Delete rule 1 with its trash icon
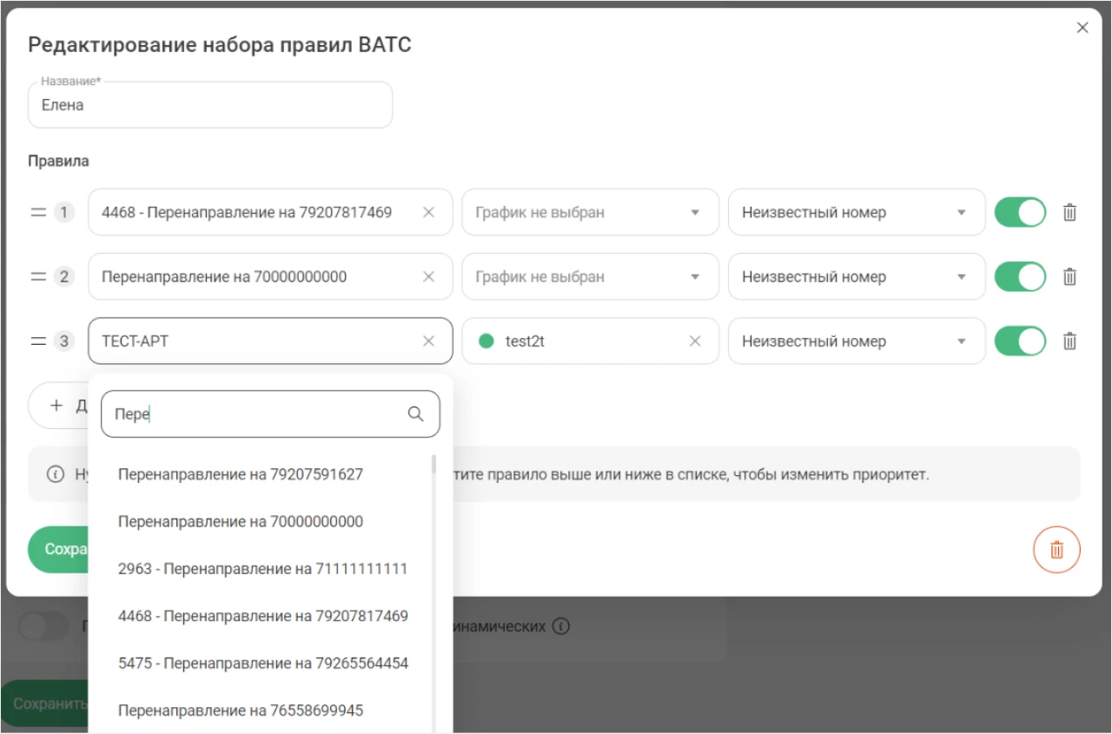 click(1070, 213)
